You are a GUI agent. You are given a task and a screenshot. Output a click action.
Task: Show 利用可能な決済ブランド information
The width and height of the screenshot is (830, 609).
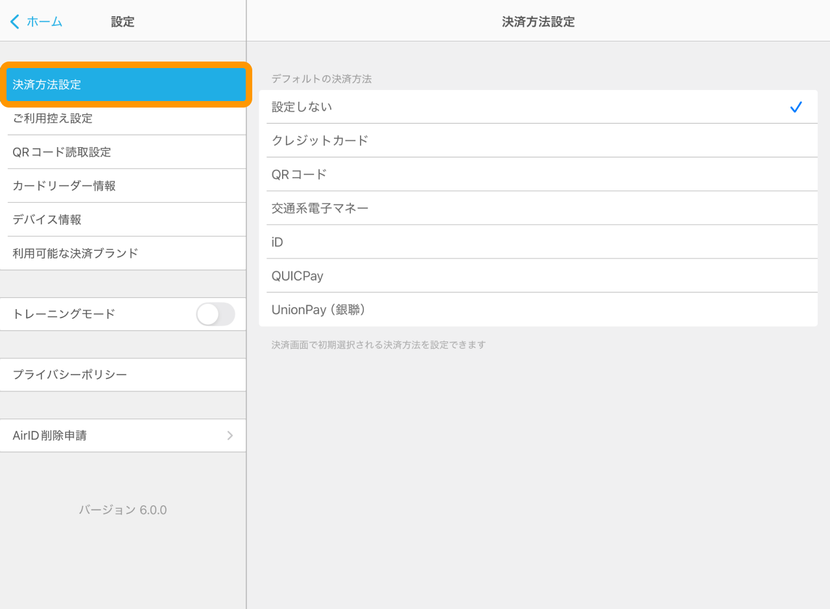click(123, 253)
